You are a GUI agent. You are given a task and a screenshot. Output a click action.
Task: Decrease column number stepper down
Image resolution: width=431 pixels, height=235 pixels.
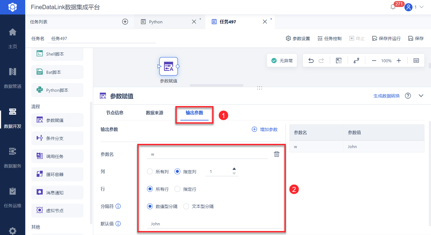(x=234, y=174)
